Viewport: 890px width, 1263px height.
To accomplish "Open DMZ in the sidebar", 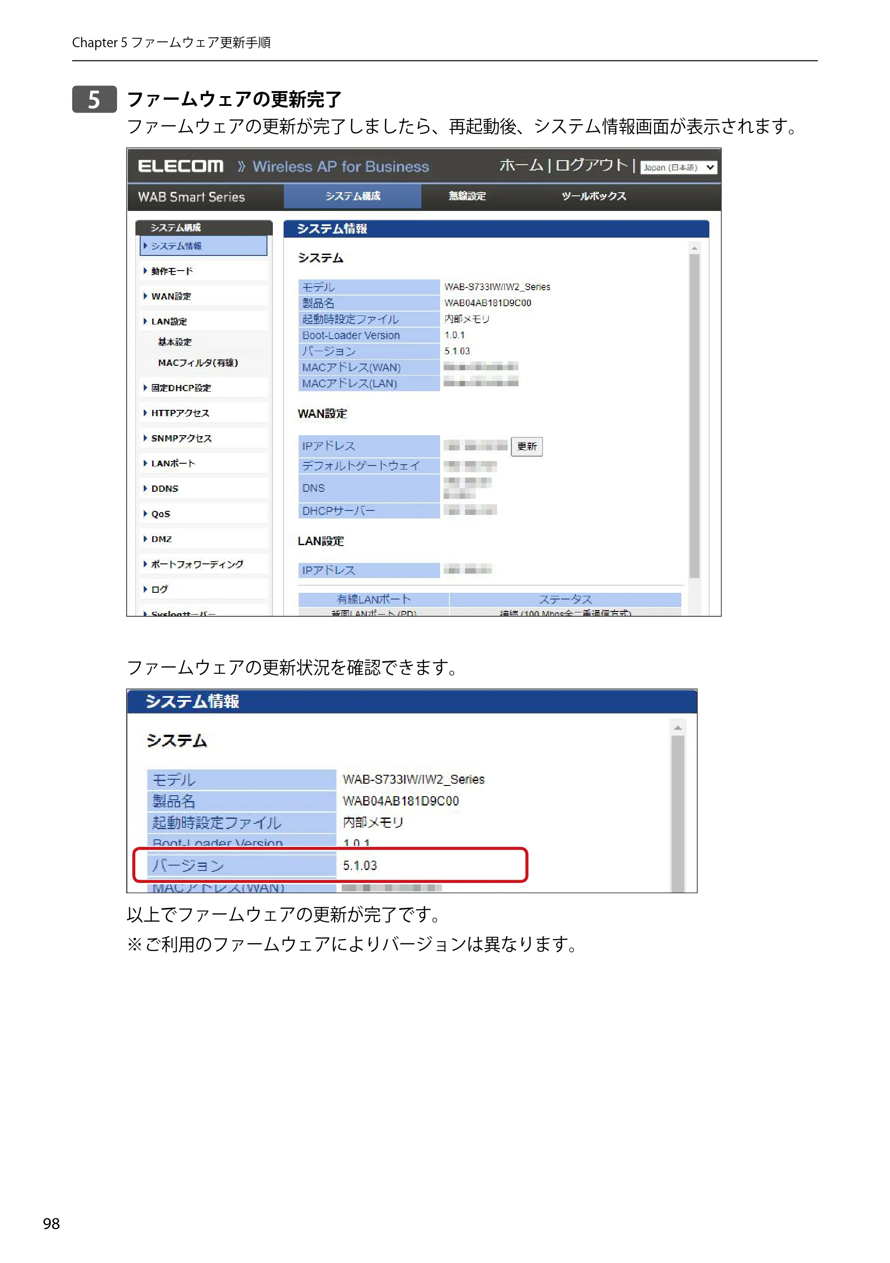I will tap(203, 539).
